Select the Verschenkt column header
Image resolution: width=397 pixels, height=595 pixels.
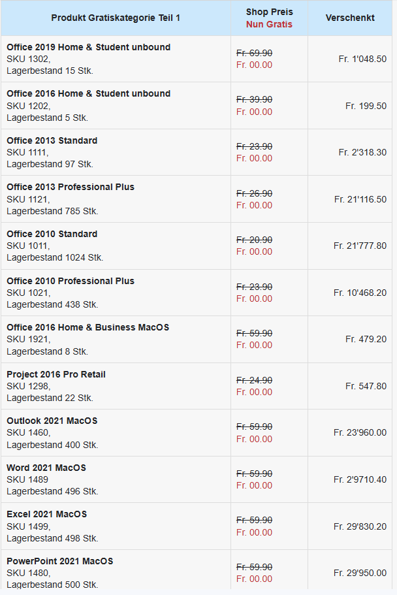[350, 18]
